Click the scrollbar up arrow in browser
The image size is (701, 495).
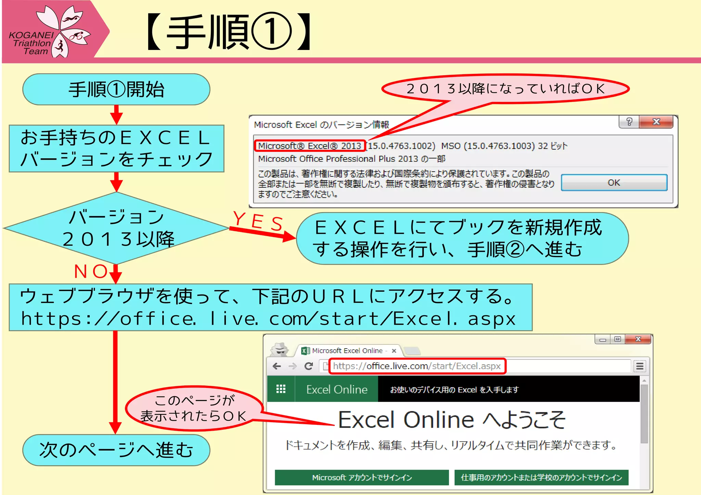tap(644, 380)
